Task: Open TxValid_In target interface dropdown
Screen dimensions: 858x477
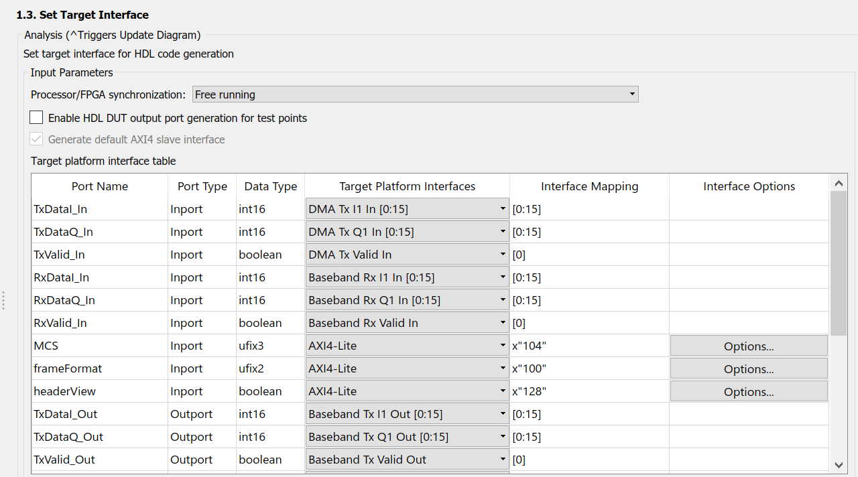Action: [x=407, y=255]
